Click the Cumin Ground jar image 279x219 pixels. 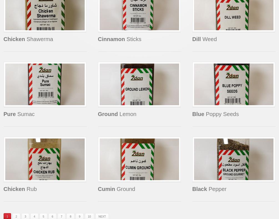139,159
